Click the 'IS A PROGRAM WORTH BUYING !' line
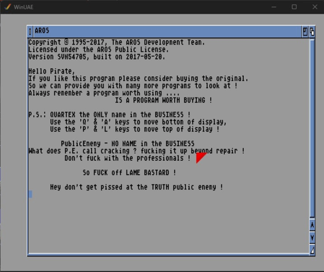This screenshot has width=324, height=272. pos(164,100)
